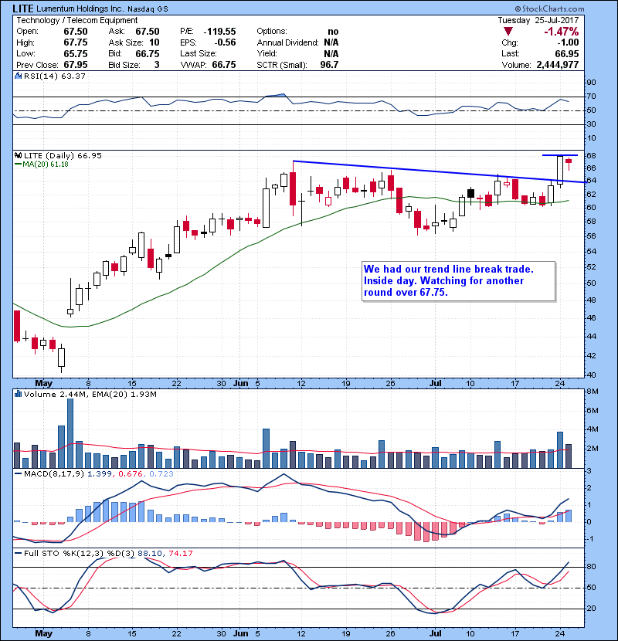Image resolution: width=618 pixels, height=641 pixels.
Task: Click the short blue resistance line near 68
Action: pyautogui.click(x=560, y=155)
